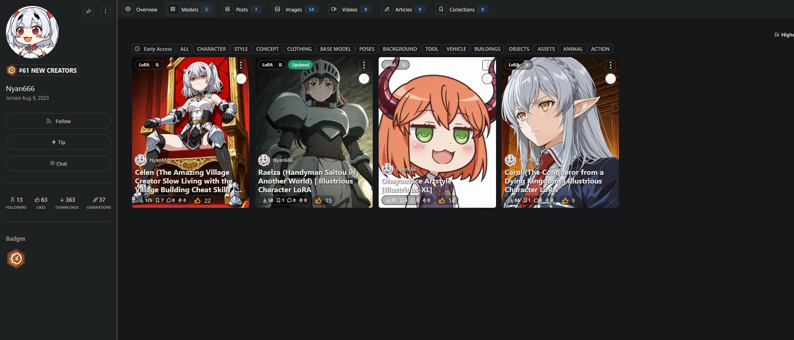
Task: Open the Posts tab
Action: [242, 9]
